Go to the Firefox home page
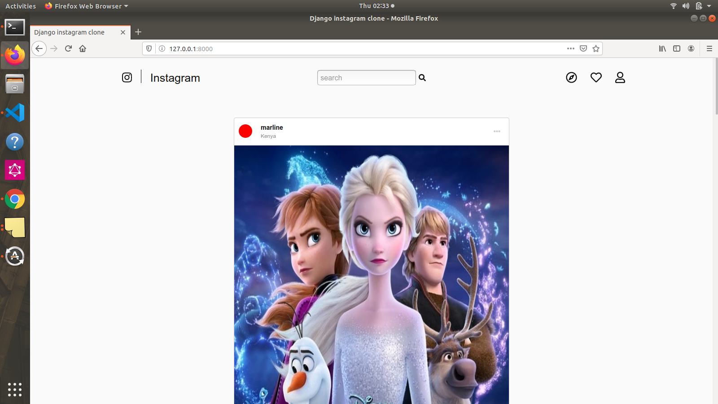The width and height of the screenshot is (718, 404). (x=83, y=48)
